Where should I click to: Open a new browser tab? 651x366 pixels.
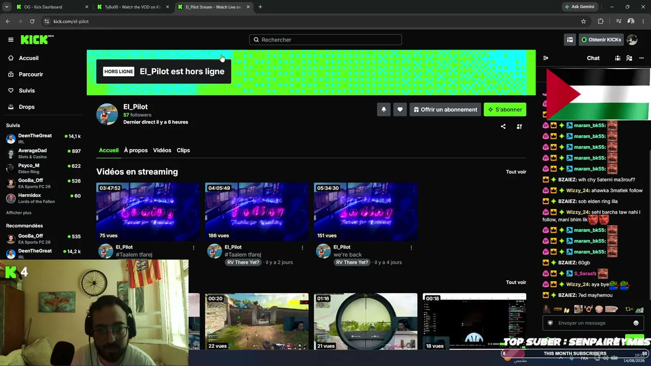tap(260, 7)
